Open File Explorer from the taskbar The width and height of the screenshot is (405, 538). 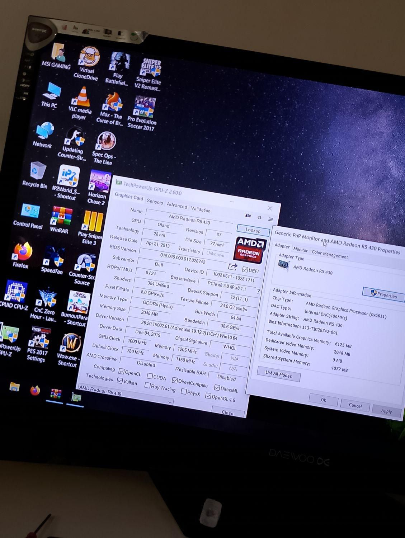tap(14, 387)
